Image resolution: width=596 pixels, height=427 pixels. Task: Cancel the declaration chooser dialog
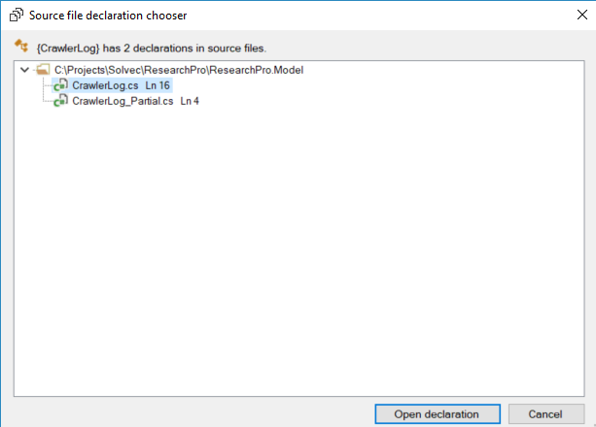[546, 414]
